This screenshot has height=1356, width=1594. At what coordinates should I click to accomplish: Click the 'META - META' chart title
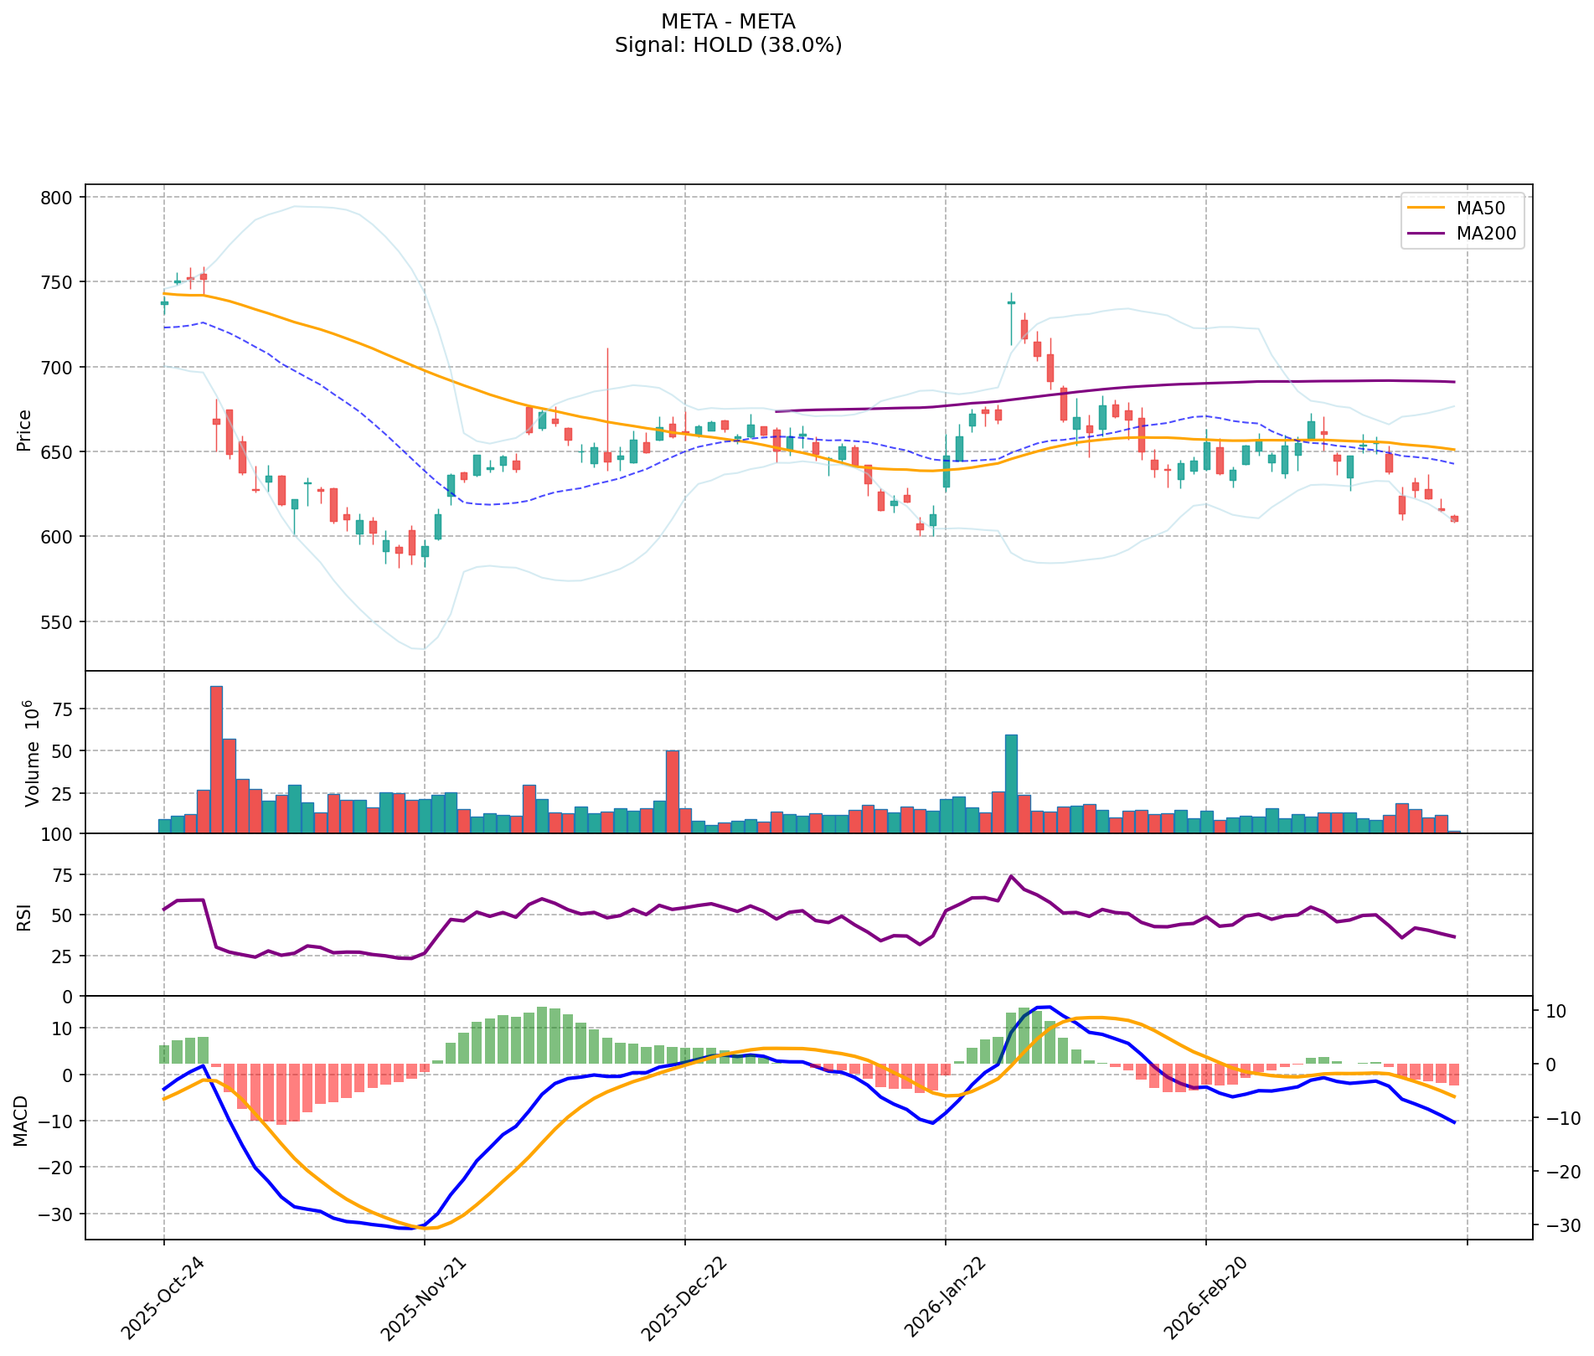click(x=728, y=21)
